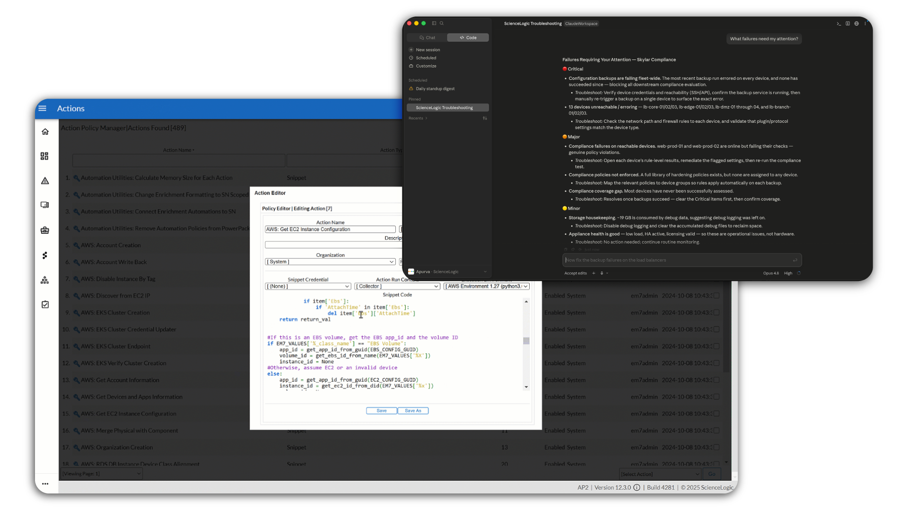Click the panel icon left of the globe
908x510 pixels.
click(847, 24)
